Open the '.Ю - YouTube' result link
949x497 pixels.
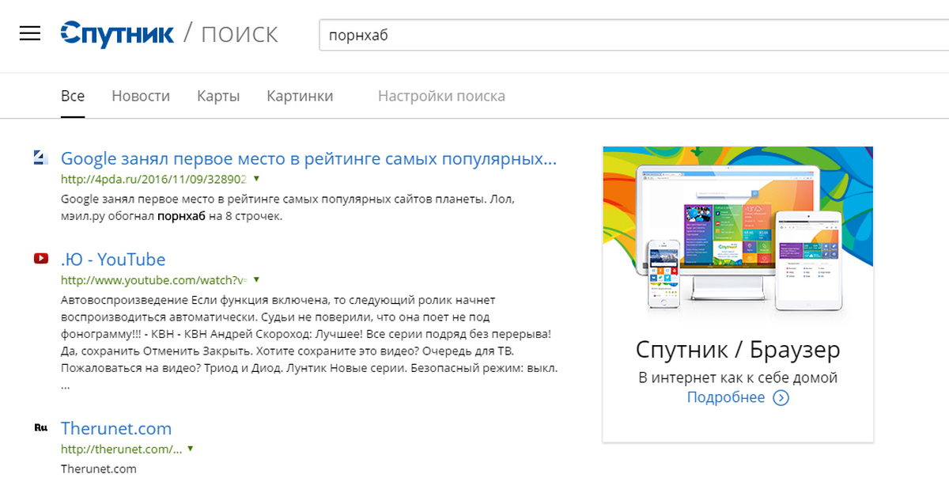[x=113, y=260]
